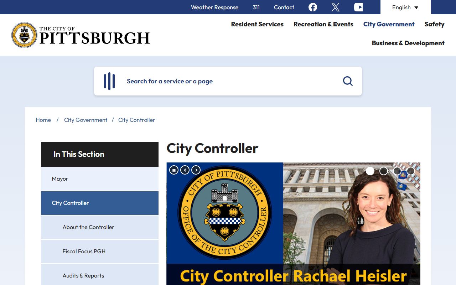Select City Controller in the sidebar
456x285 pixels.
coord(100,203)
